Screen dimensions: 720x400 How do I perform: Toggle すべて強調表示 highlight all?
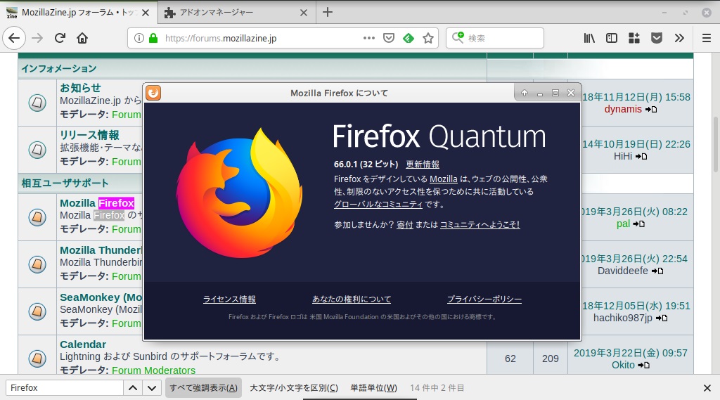203,388
